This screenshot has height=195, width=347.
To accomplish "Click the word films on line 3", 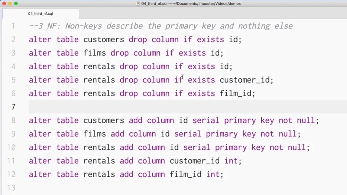I will tap(94, 53).
